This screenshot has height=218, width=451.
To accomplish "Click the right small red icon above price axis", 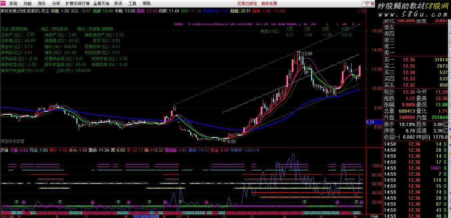I will coord(363,11).
